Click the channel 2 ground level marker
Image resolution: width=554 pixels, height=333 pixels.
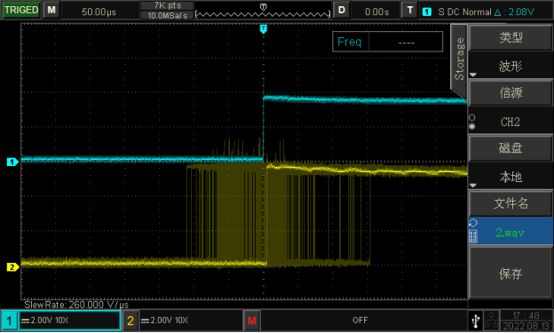click(12, 267)
